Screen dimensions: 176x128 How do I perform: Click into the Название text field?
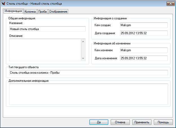[47, 29]
